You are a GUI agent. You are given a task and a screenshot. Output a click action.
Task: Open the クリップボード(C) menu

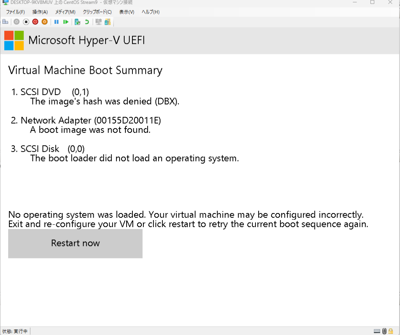pyautogui.click(x=97, y=12)
